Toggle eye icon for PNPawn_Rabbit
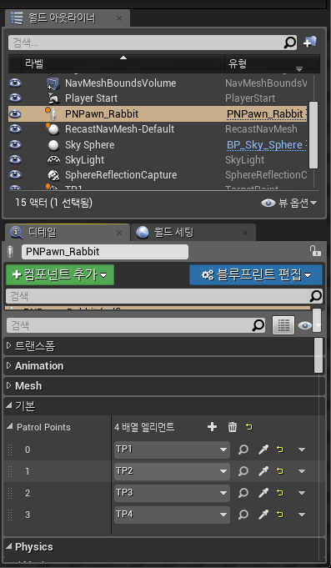Viewport: 331px width, 568px height. pos(15,113)
